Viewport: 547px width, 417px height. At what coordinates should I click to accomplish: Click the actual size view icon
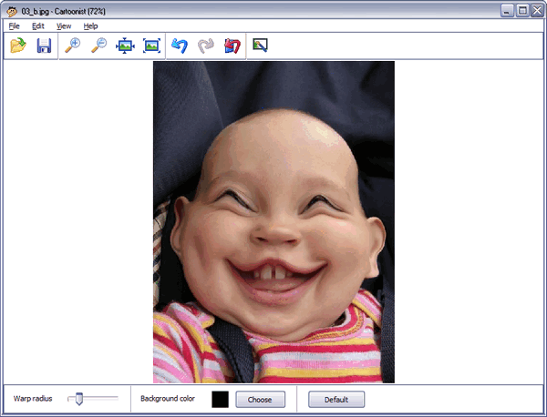tap(151, 46)
